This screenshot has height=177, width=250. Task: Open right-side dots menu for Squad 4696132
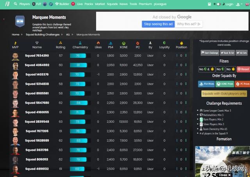click(186, 169)
